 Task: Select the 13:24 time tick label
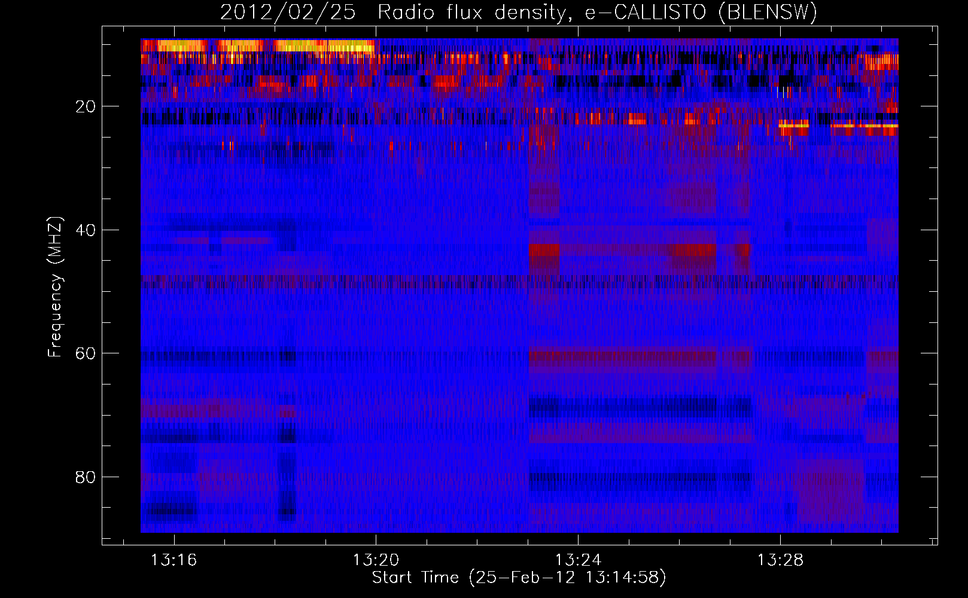coord(579,560)
